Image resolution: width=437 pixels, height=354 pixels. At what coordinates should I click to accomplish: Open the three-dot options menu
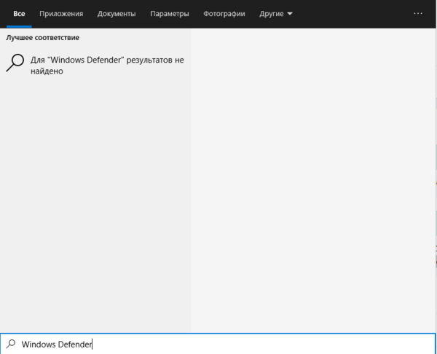418,13
